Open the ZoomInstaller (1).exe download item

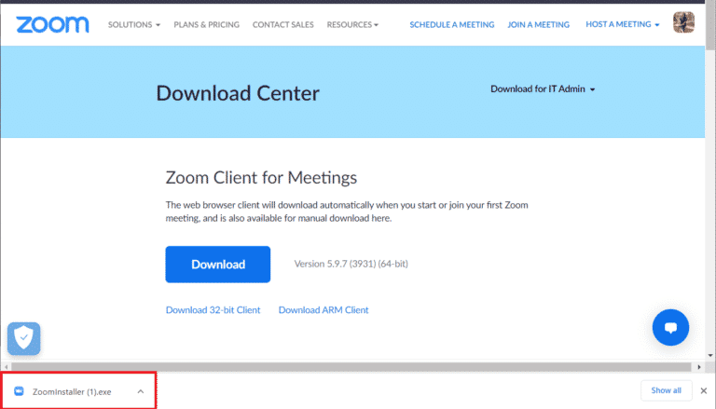tap(78, 391)
